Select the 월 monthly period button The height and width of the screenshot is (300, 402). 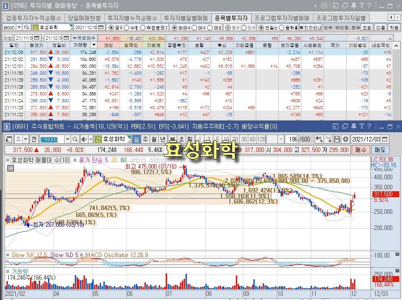(x=154, y=139)
